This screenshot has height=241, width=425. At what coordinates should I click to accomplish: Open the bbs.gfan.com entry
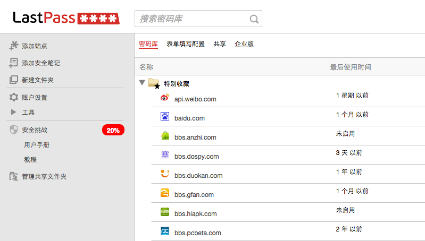[x=194, y=195]
